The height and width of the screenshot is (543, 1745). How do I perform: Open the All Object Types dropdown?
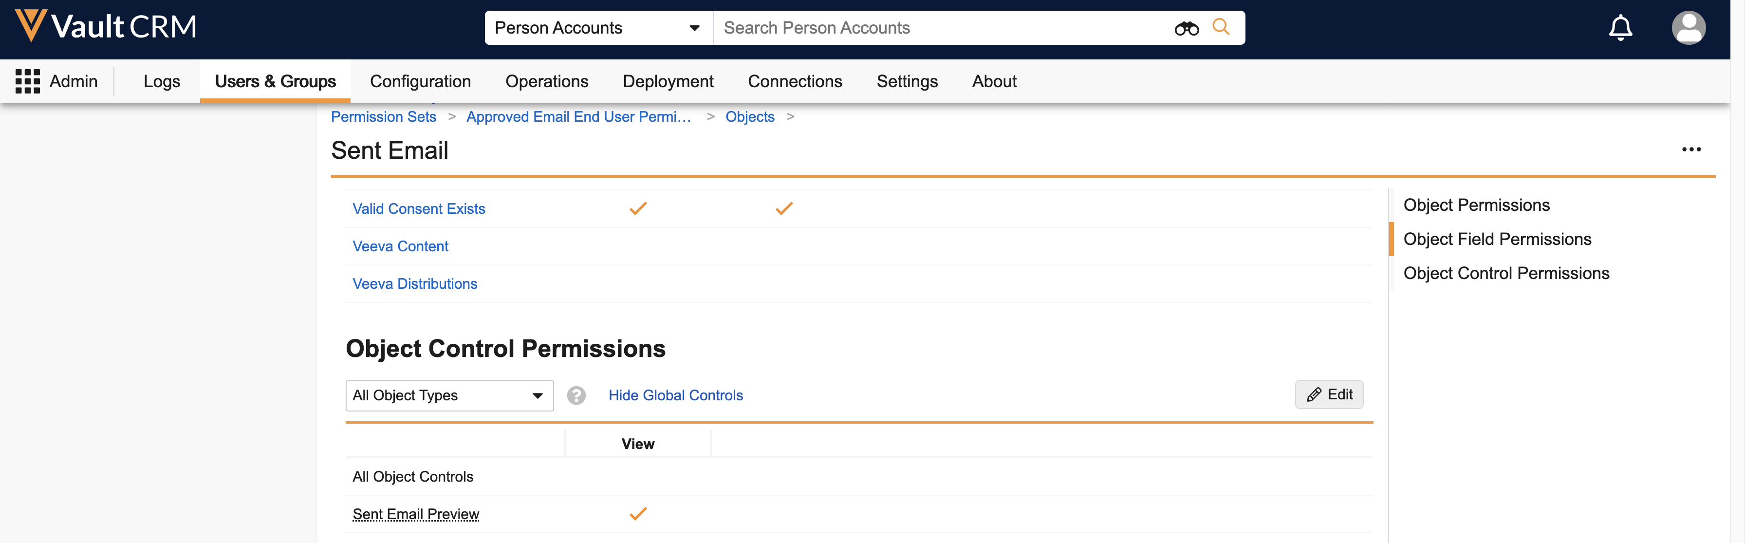click(x=449, y=395)
